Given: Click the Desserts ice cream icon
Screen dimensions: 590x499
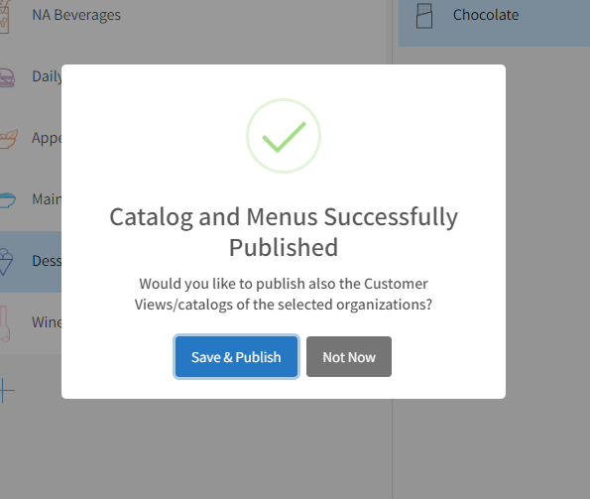Looking at the screenshot, I should point(6,262).
